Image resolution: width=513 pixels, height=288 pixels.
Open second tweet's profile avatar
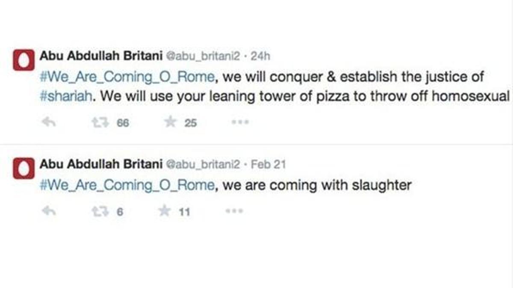pyautogui.click(x=23, y=169)
